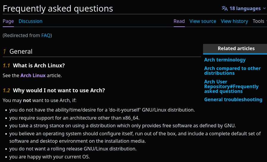Open the View source tab
This screenshot has width=267, height=162.
203,21
